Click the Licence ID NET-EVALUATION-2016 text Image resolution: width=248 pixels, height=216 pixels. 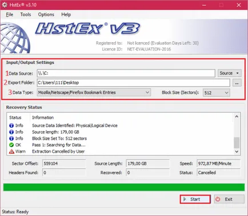tap(149, 49)
